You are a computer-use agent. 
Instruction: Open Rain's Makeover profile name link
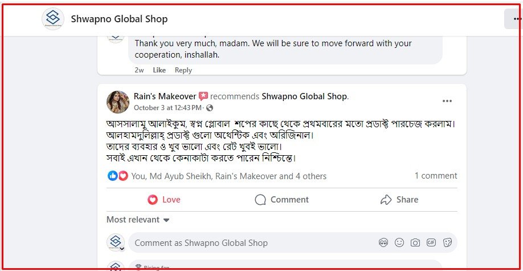pyautogui.click(x=165, y=96)
